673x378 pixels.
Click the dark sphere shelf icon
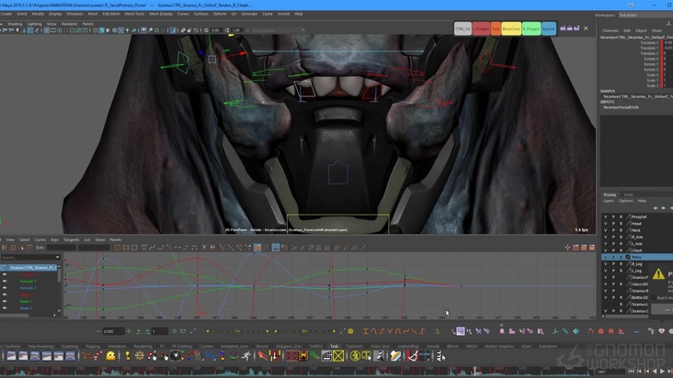pyautogui.click(x=175, y=356)
